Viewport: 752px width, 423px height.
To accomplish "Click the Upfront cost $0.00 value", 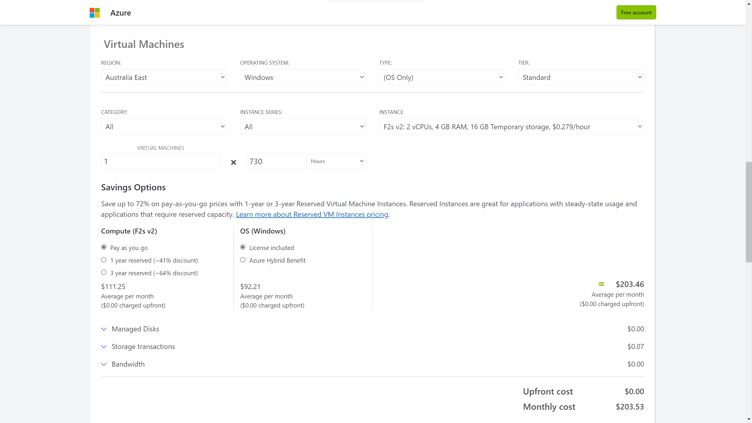I will tap(634, 392).
